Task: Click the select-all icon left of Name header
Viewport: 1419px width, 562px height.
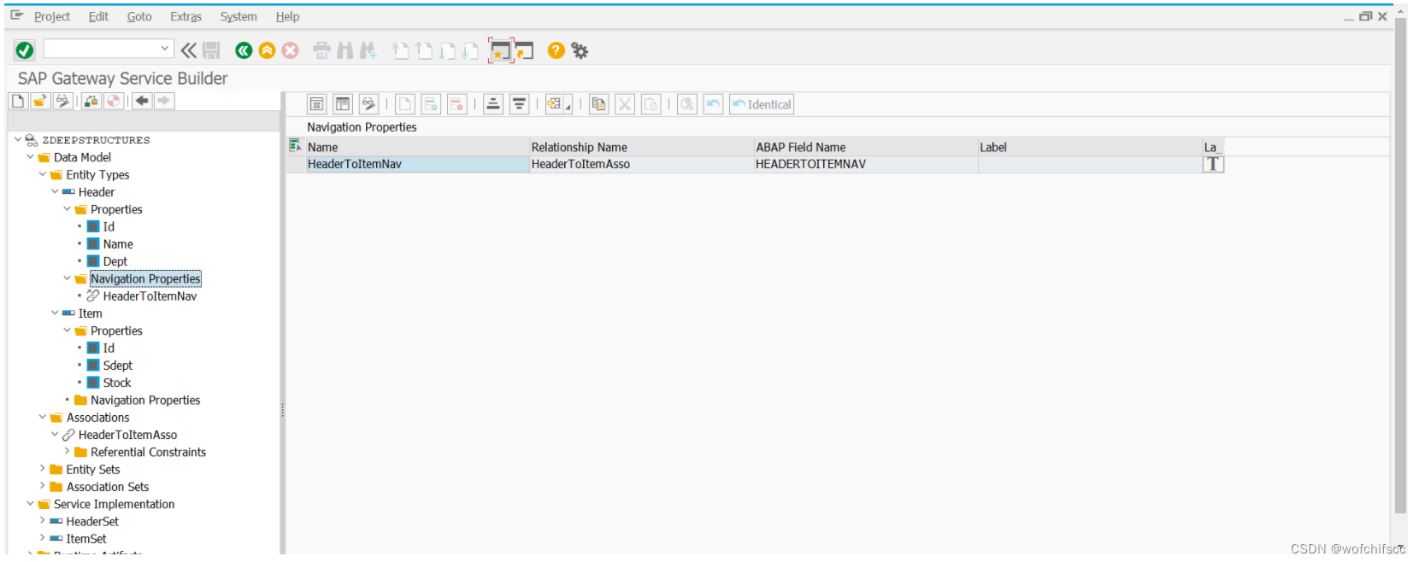Action: 295,146
